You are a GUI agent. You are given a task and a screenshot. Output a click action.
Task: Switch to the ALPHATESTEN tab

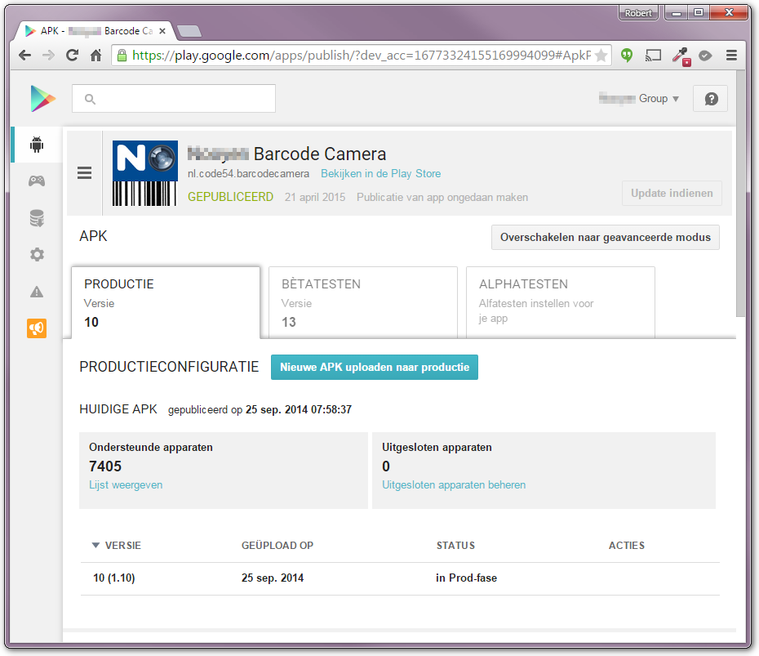[x=561, y=302]
